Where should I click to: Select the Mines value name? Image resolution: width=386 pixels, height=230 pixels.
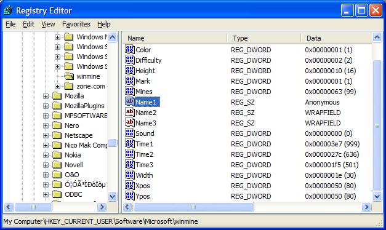coord(144,92)
